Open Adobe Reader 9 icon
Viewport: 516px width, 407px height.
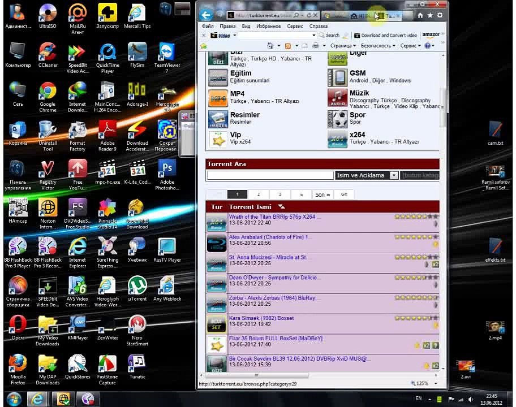click(107, 136)
